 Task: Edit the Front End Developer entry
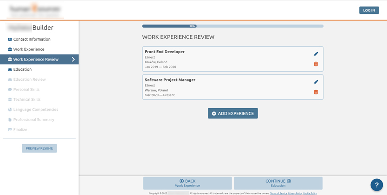pos(316,54)
